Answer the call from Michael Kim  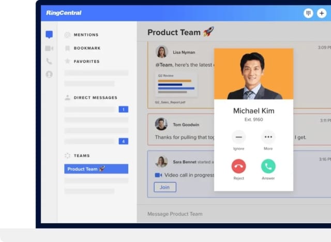[268, 166]
